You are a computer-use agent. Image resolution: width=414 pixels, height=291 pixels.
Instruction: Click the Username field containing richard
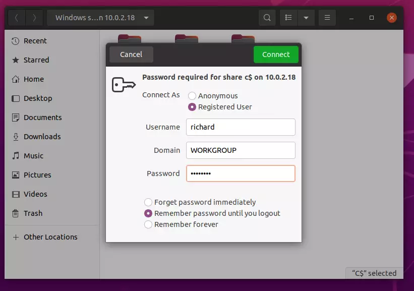pyautogui.click(x=241, y=127)
